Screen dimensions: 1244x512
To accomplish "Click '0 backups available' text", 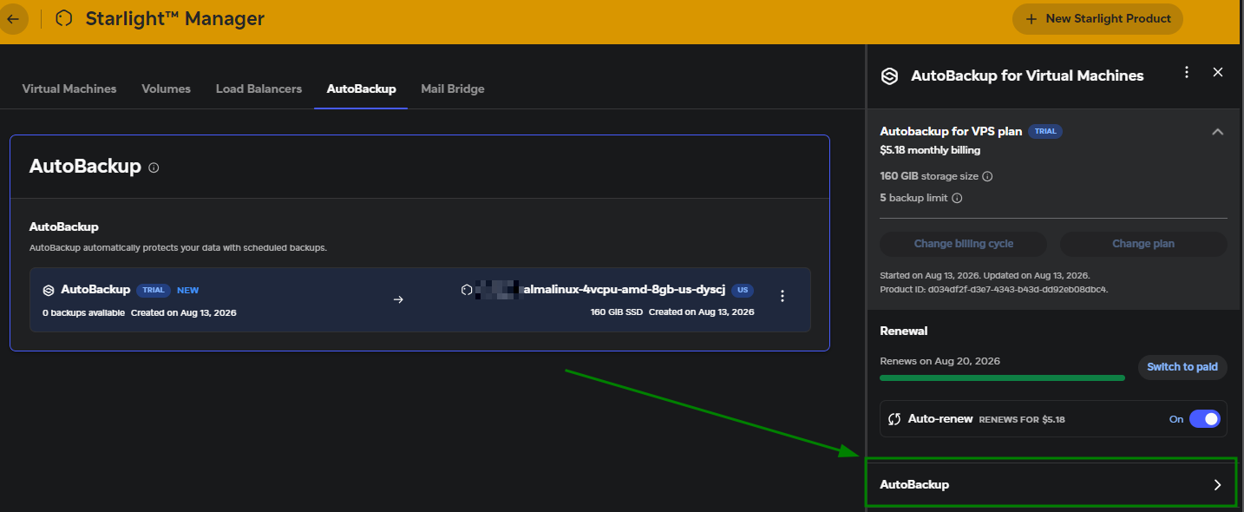I will [83, 312].
